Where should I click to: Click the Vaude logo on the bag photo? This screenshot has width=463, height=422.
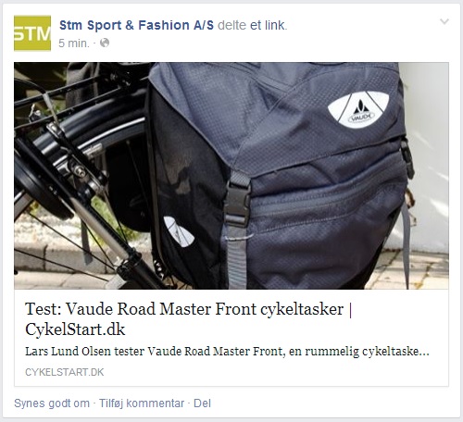click(358, 109)
